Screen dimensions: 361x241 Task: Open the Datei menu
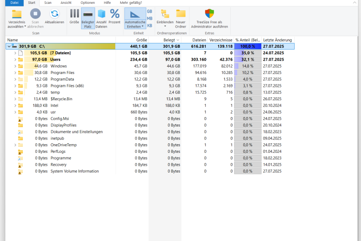click(x=14, y=3)
